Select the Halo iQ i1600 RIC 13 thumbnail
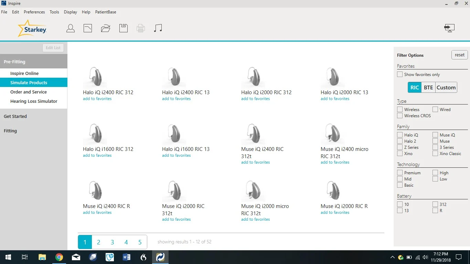This screenshot has height=264, width=470. [174, 134]
